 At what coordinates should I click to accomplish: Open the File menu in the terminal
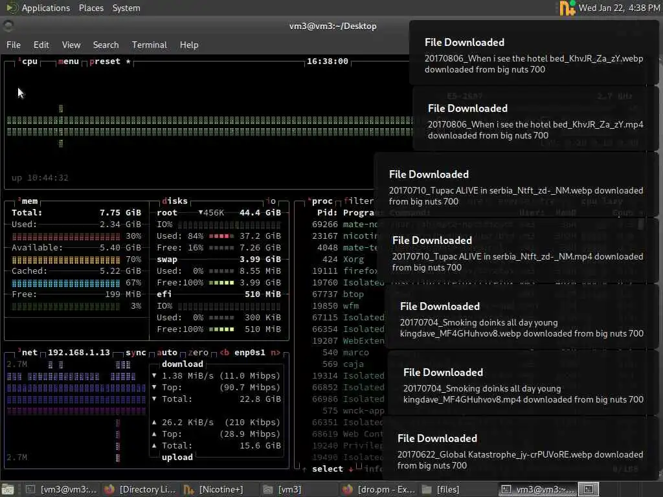pyautogui.click(x=14, y=45)
